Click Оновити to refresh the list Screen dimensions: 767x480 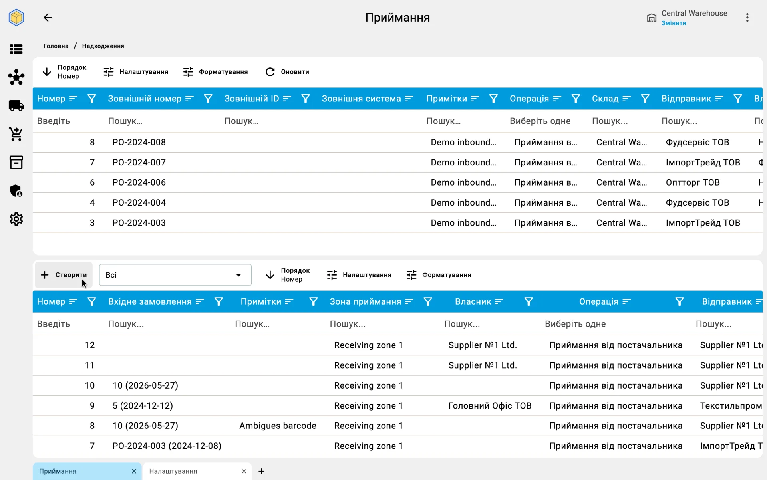click(x=287, y=72)
